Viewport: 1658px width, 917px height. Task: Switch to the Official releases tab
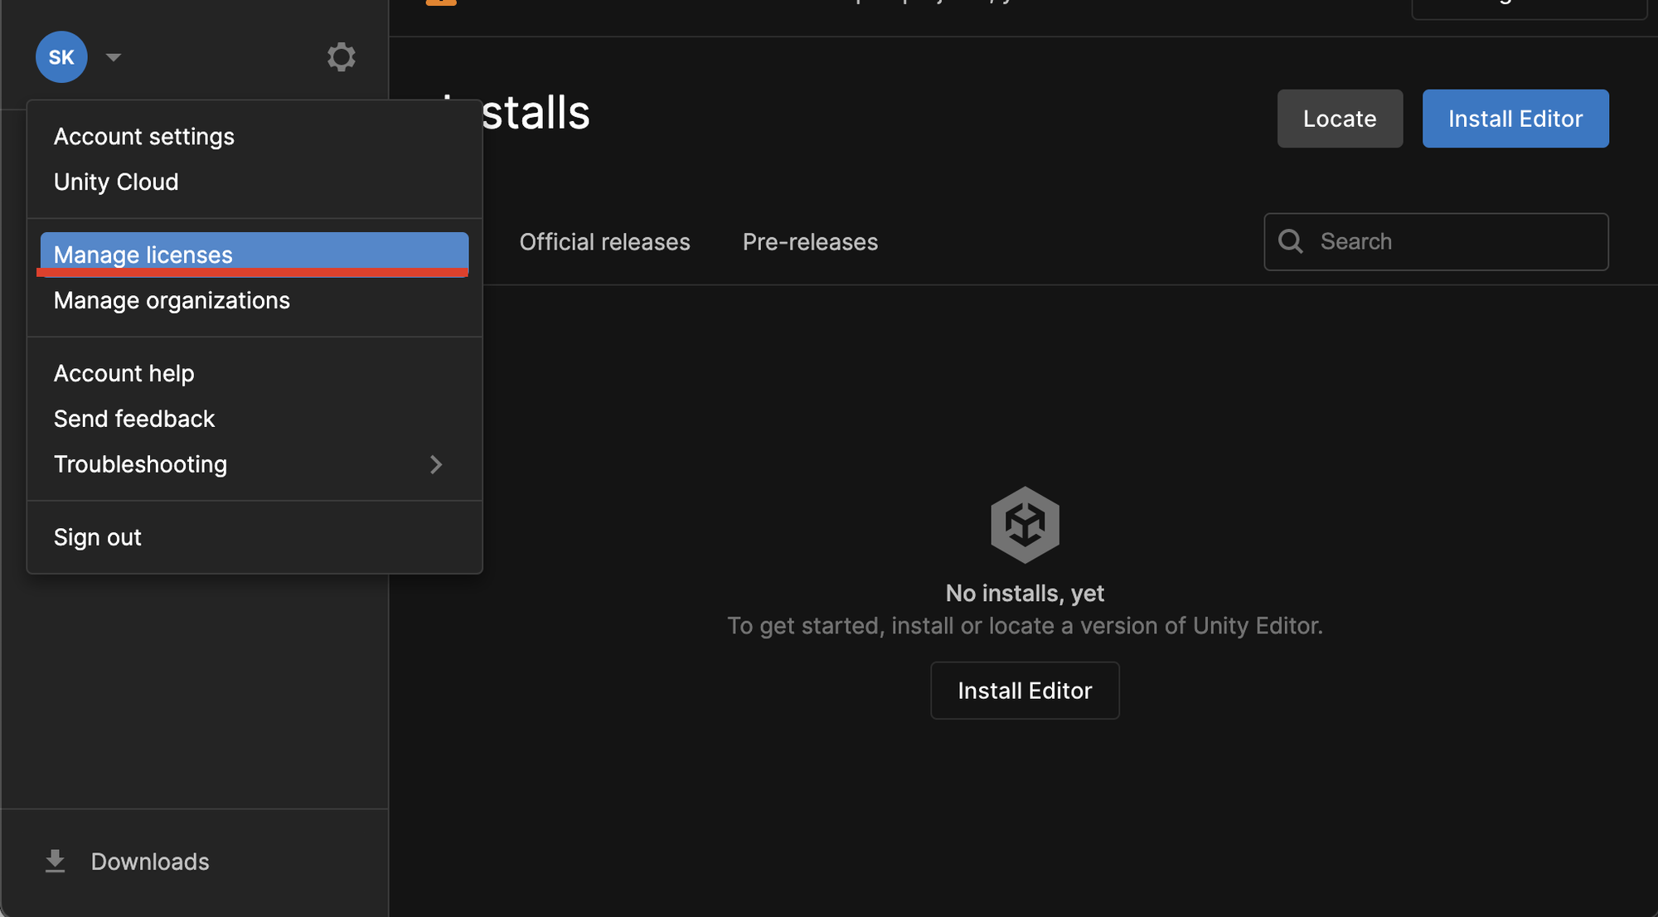tap(604, 242)
